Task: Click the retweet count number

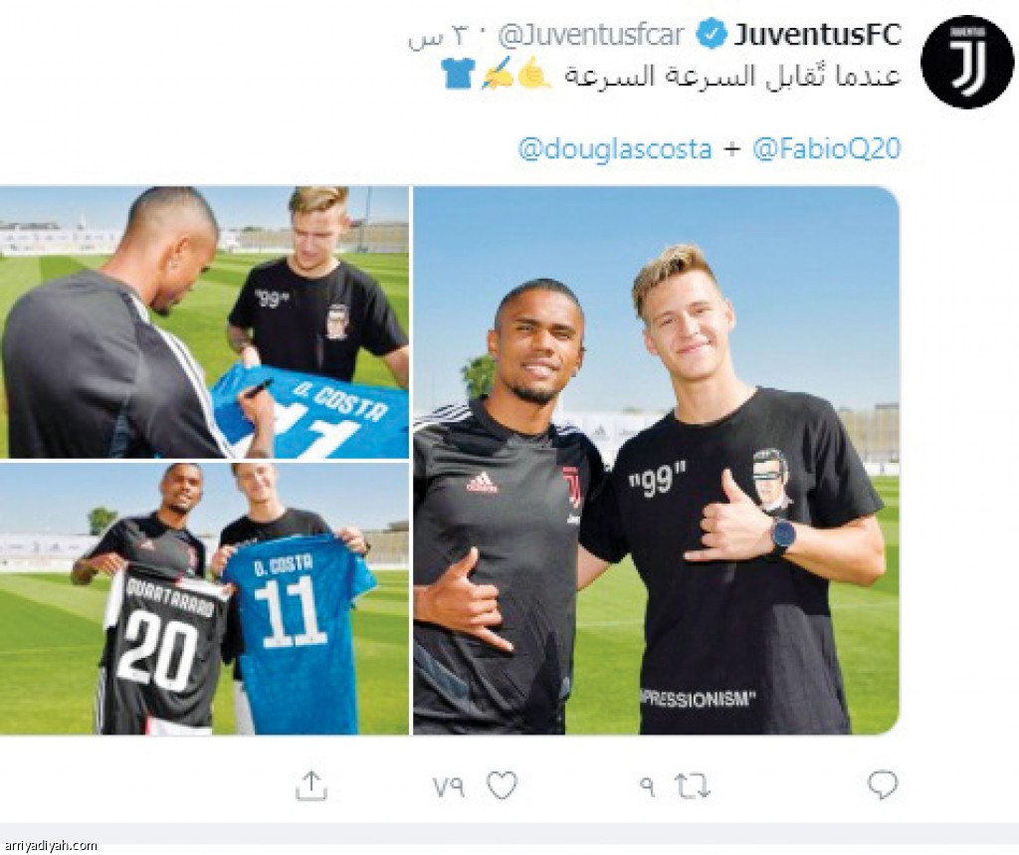Action: point(647,786)
